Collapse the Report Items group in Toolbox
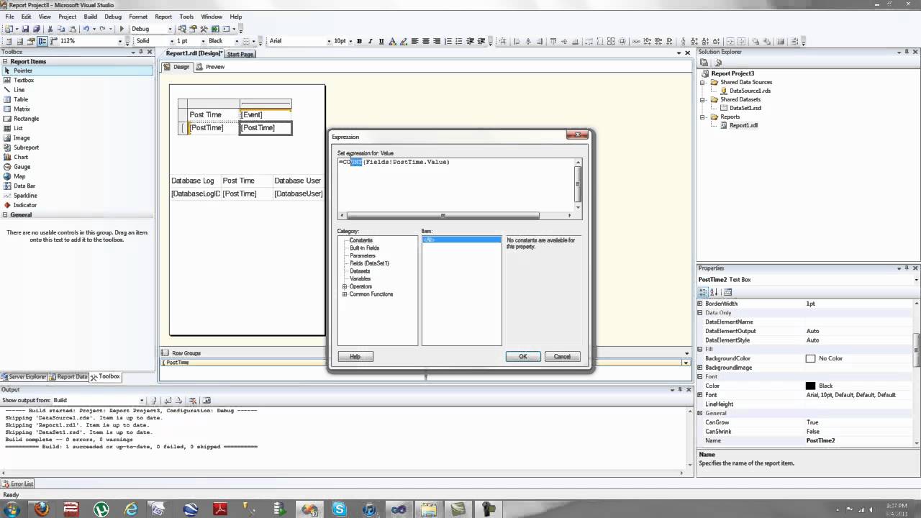This screenshot has width=921, height=518. (5, 61)
